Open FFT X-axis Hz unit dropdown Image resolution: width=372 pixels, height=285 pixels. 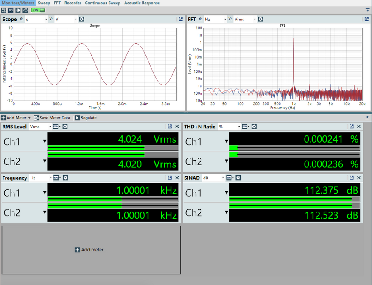click(x=215, y=19)
